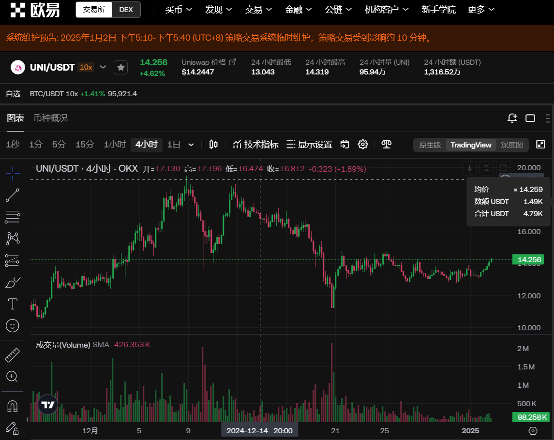Switch to the 币种概况 tab
This screenshot has height=440, width=554.
point(51,118)
